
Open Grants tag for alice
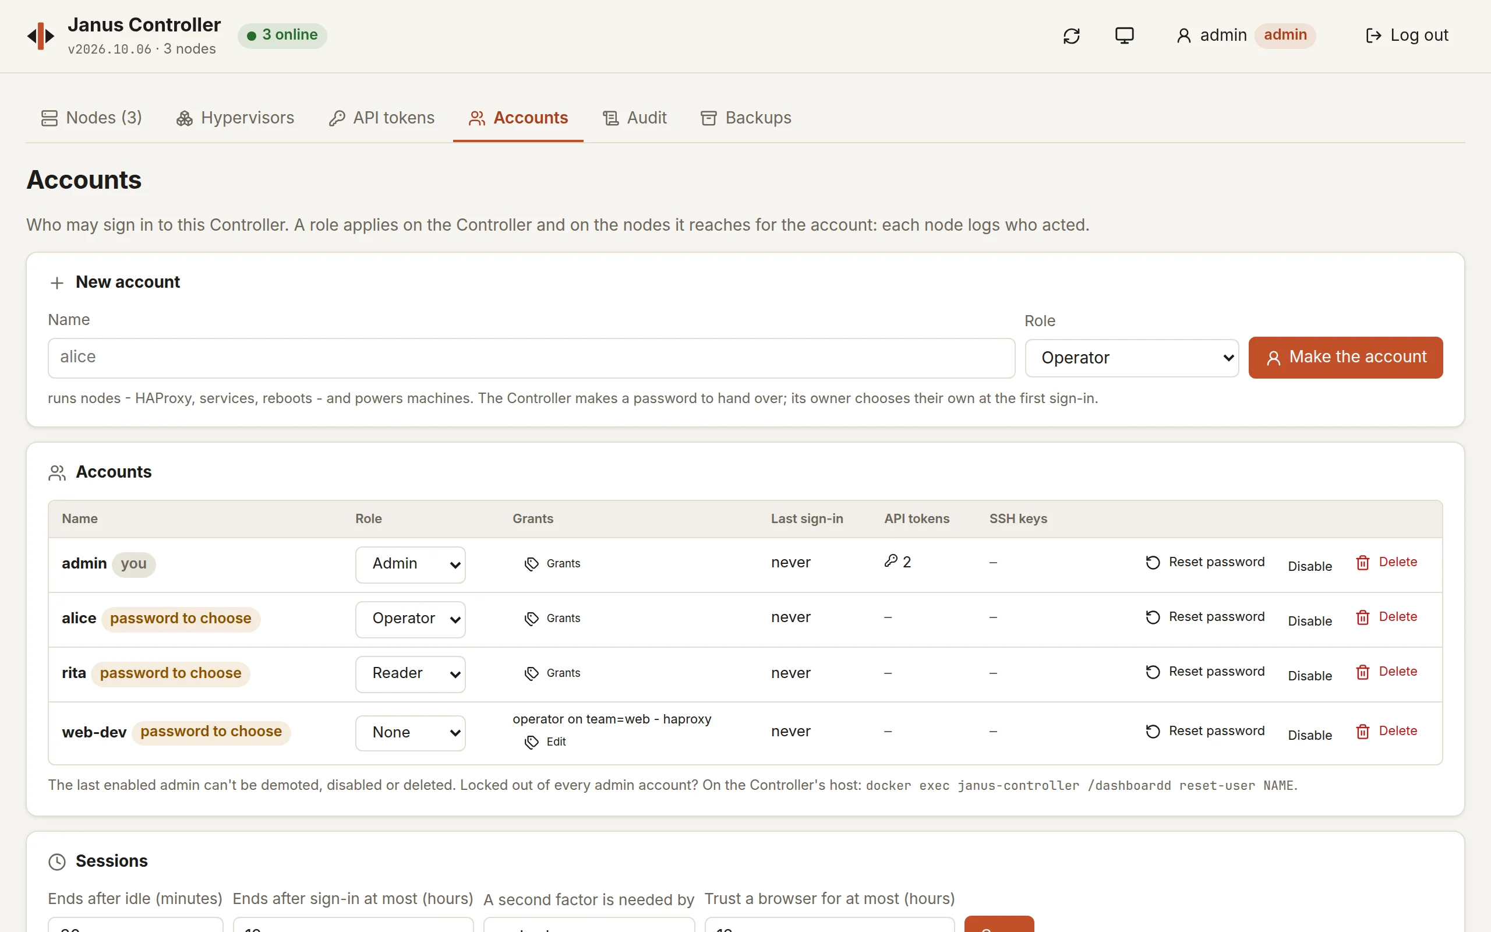[x=552, y=618]
